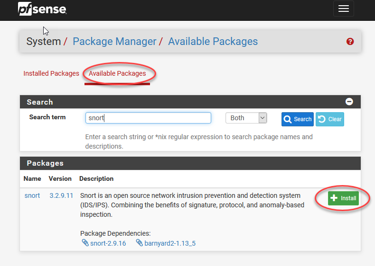Viewport: 375px width, 266px height.
Task: Select the Available Packages tab
Action: (117, 73)
